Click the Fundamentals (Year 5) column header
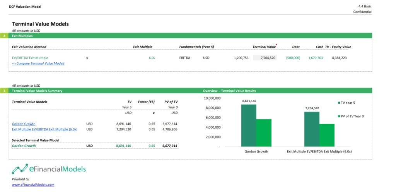The width and height of the screenshot is (396, 192). tap(197, 47)
